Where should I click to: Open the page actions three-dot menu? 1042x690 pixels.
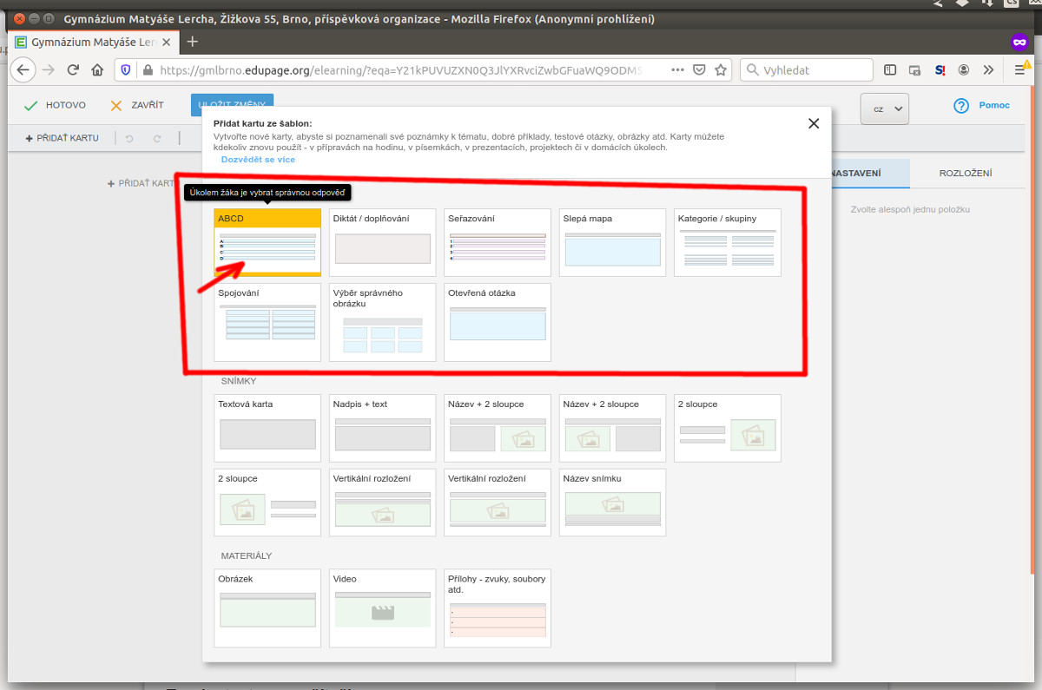[x=677, y=70]
